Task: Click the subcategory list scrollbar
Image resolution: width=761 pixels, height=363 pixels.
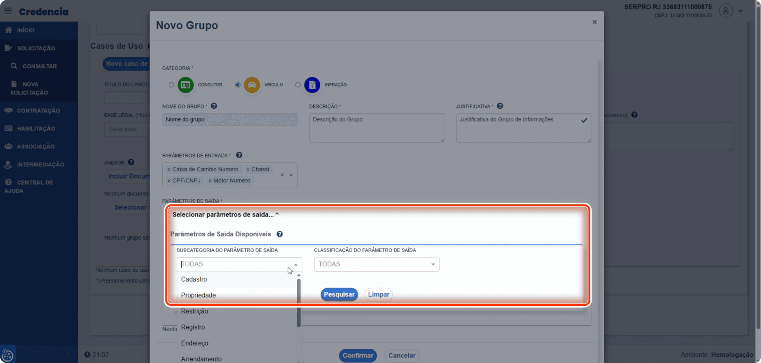Action: (x=299, y=303)
